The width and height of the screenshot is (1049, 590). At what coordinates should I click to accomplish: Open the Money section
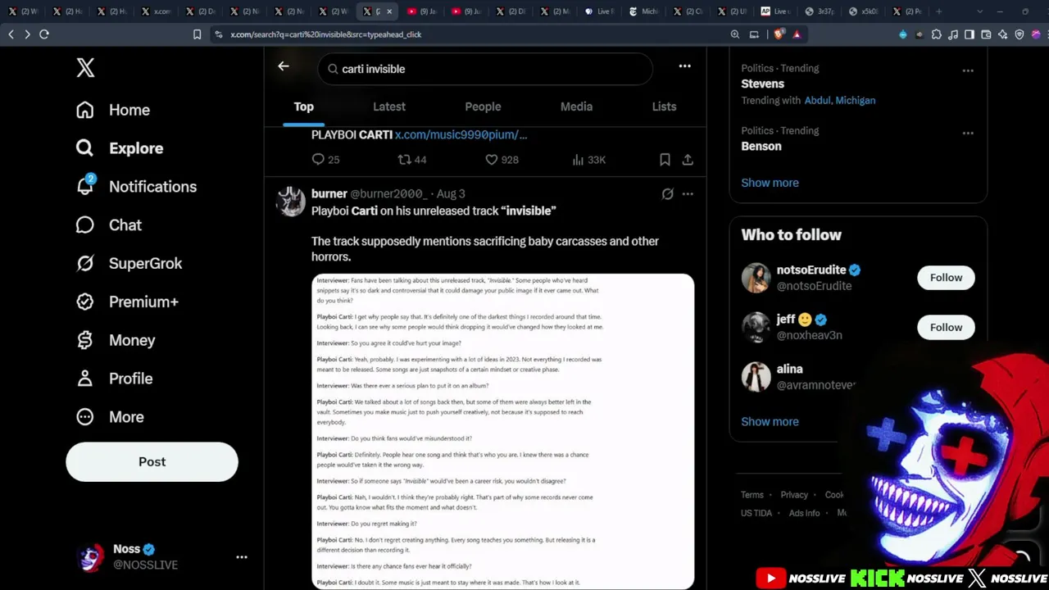116,340
